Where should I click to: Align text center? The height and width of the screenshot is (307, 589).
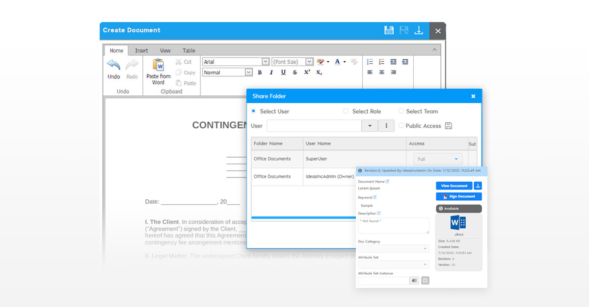pyautogui.click(x=382, y=72)
